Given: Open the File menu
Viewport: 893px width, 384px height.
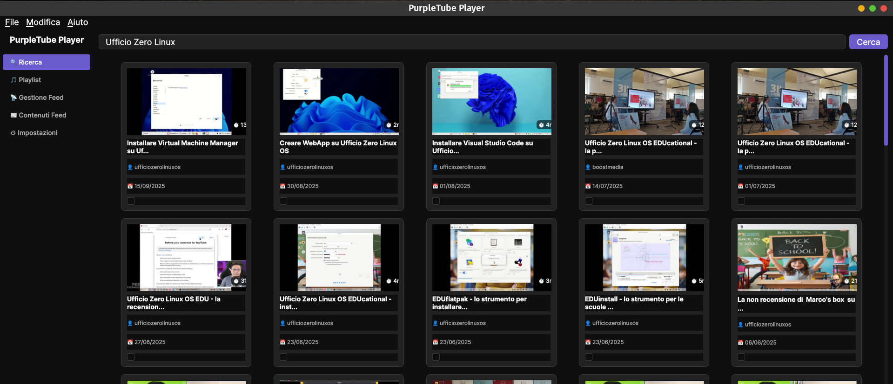Looking at the screenshot, I should (12, 22).
